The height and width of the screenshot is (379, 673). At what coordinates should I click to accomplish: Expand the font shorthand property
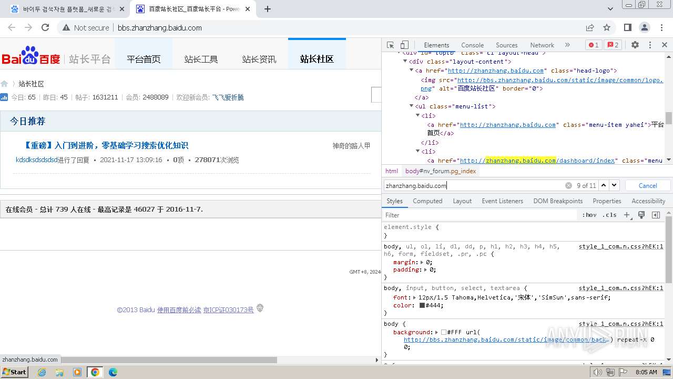tap(415, 298)
